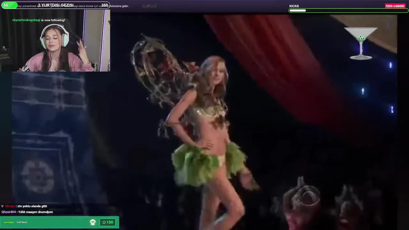The width and height of the screenshot is (409, 230).
Task: Click the username skyrairlsiskogobegi in follow alert
Action: [x=26, y=20]
